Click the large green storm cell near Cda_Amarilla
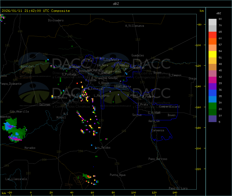Screen dimensions: 232x196 [14, 130]
